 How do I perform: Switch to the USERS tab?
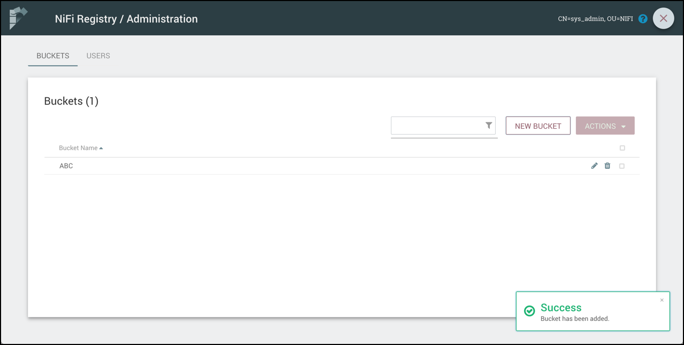click(98, 56)
